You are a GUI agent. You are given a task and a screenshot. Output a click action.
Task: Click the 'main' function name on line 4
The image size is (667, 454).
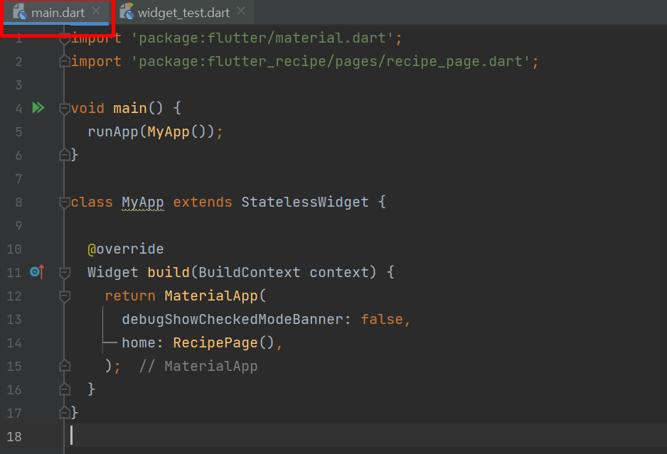tap(129, 108)
